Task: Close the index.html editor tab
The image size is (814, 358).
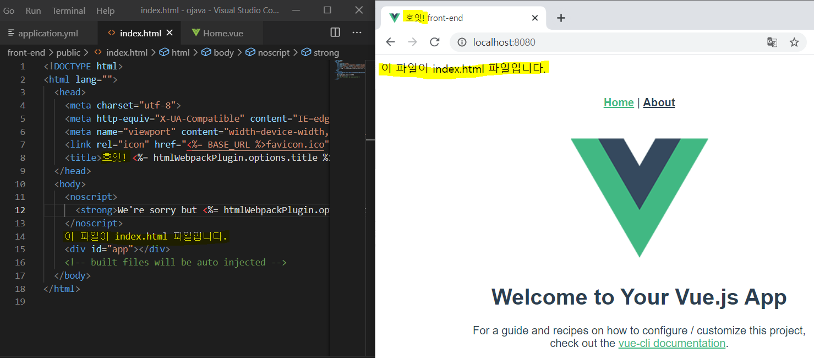Action: coord(170,33)
